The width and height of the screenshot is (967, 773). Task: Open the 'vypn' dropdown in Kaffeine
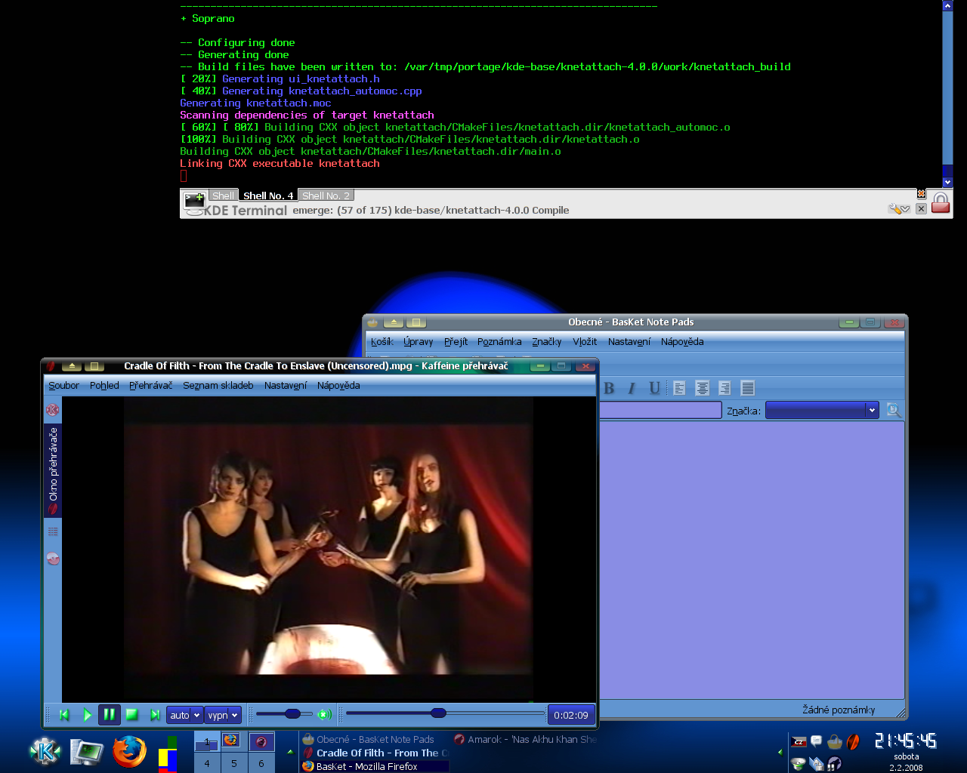223,715
